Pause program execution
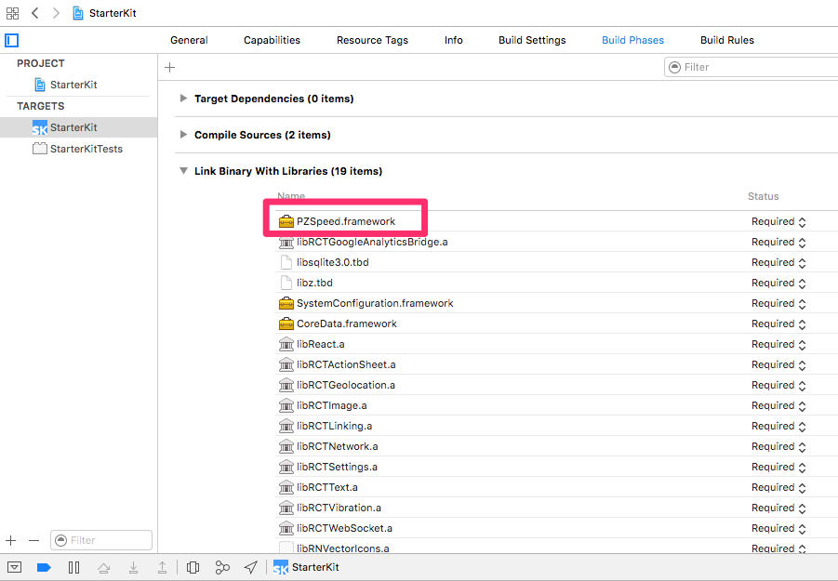Viewport: 838px width, 581px height. [x=73, y=567]
